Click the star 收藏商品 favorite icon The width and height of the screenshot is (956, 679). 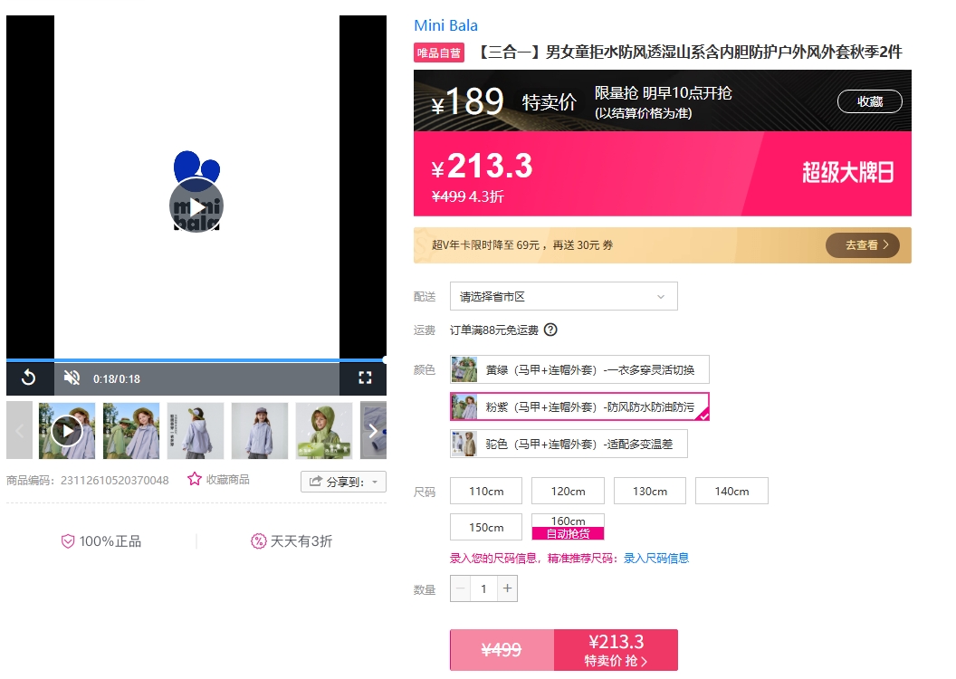[195, 479]
